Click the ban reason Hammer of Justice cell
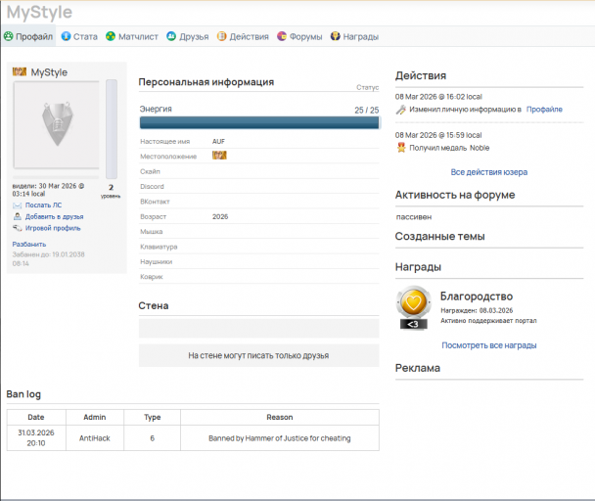Image resolution: width=595 pixels, height=501 pixels. 280,438
